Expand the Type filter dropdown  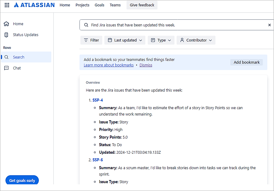point(161,40)
